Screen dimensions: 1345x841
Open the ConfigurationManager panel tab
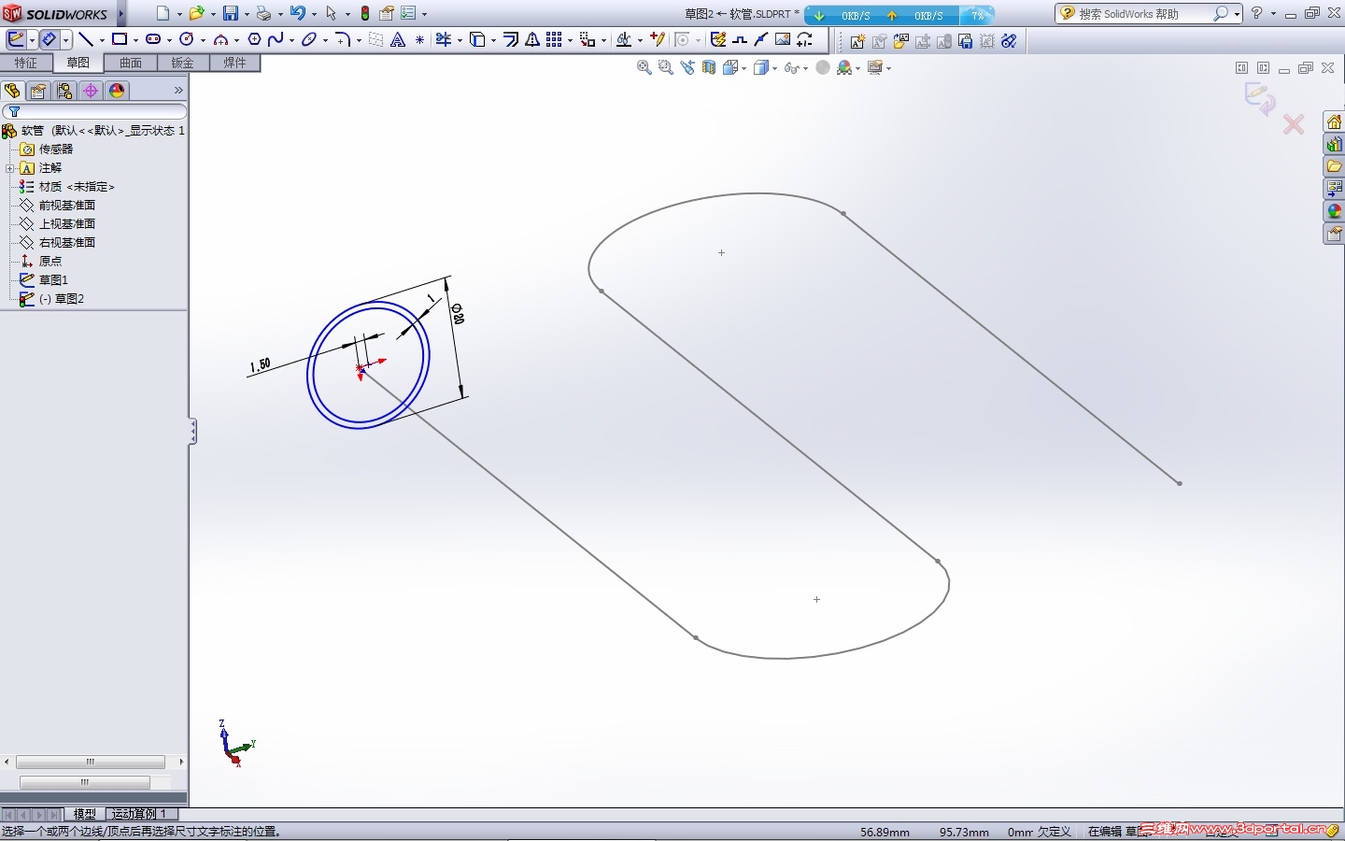(x=64, y=91)
